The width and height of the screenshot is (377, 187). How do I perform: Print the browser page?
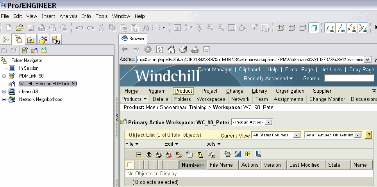pyautogui.click(x=195, y=49)
